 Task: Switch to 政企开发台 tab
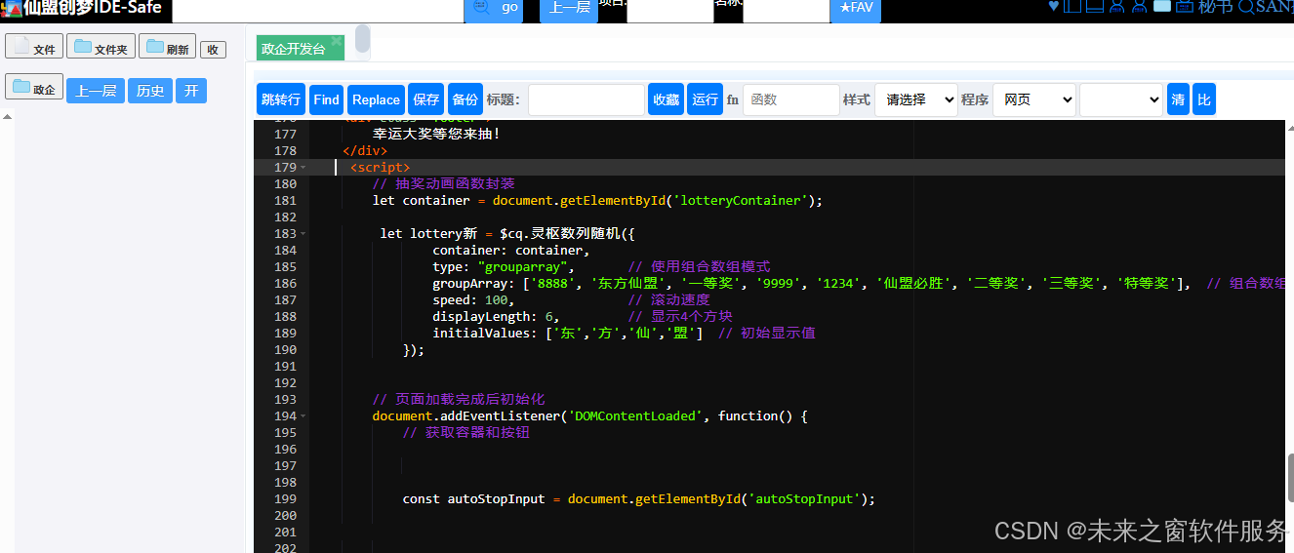293,49
